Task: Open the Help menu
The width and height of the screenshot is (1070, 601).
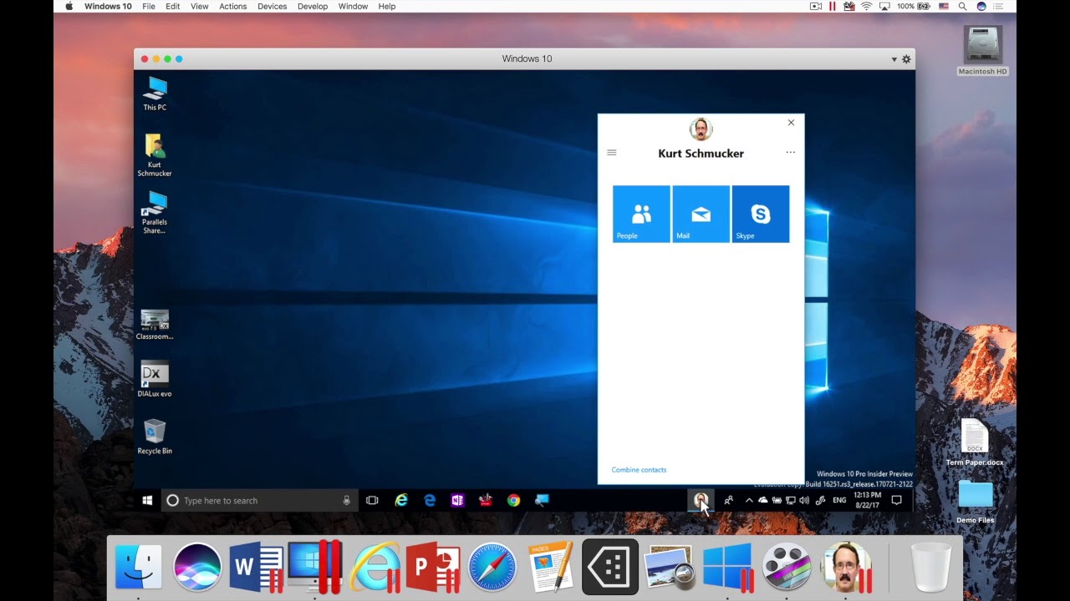Action: 387,6
